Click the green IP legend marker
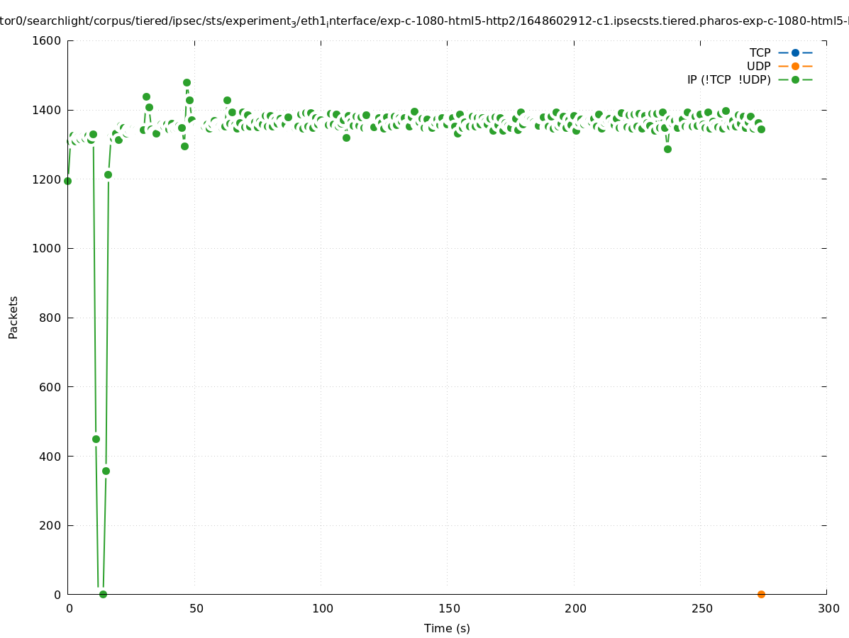The width and height of the screenshot is (849, 638). pos(795,79)
